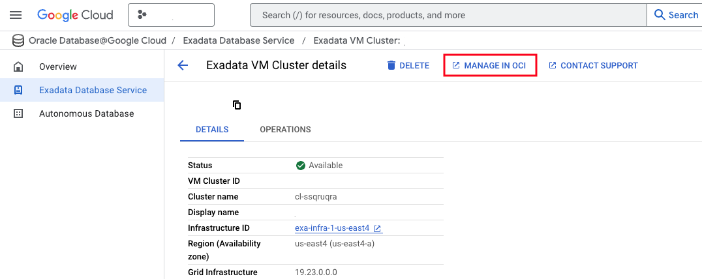This screenshot has height=279, width=702.
Task: Click the Display name label
Action: pos(213,213)
